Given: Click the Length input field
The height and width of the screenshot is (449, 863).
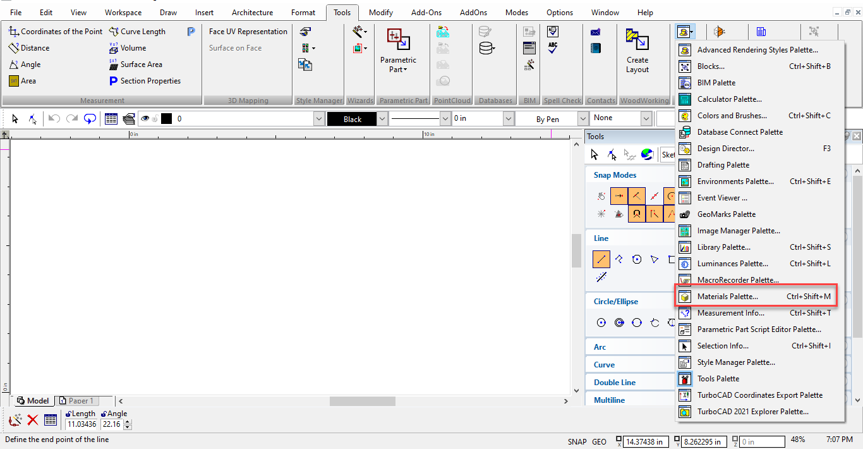Looking at the screenshot, I should 81,424.
